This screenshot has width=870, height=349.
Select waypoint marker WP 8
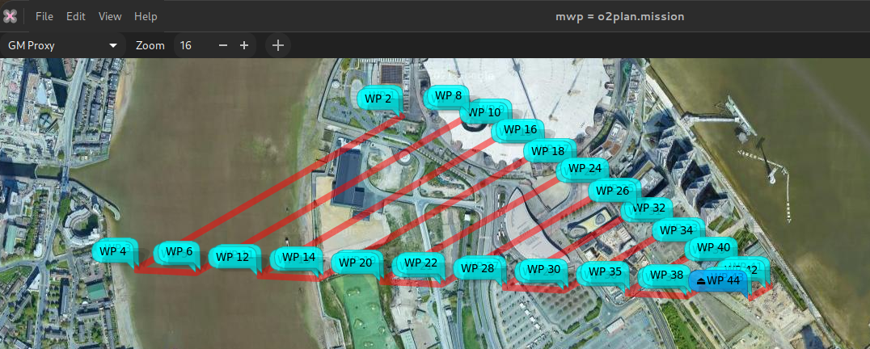(x=448, y=95)
